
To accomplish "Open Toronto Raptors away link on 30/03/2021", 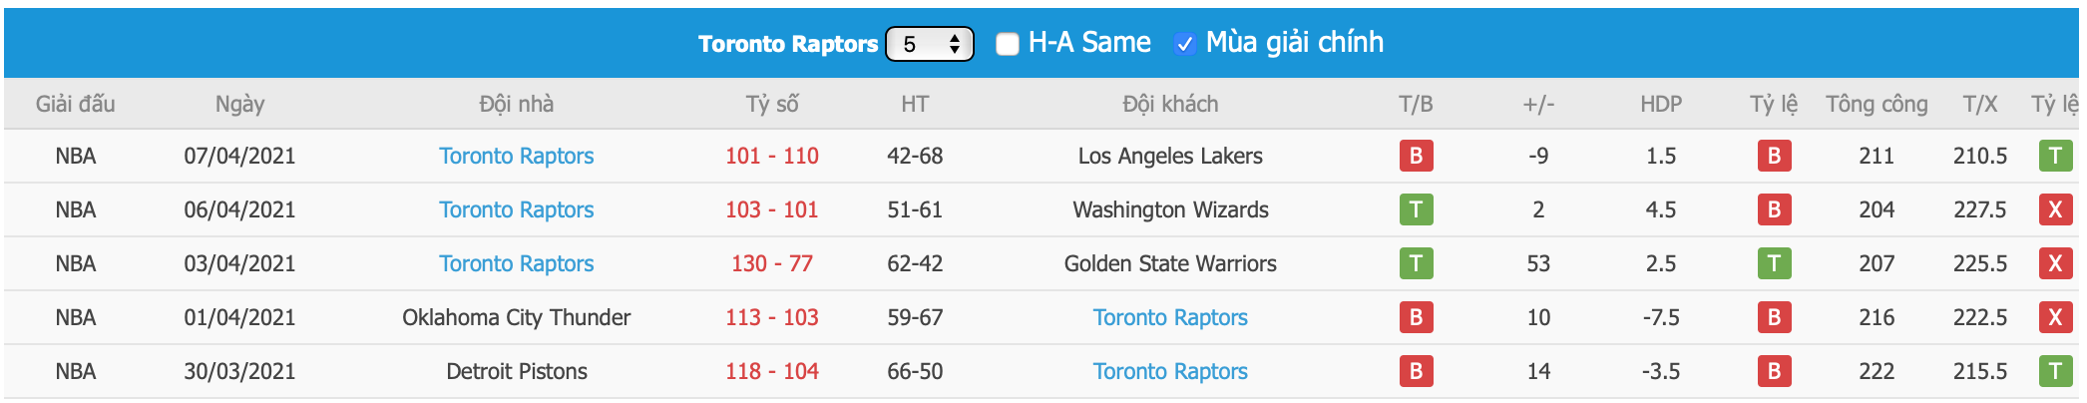I will (1170, 371).
